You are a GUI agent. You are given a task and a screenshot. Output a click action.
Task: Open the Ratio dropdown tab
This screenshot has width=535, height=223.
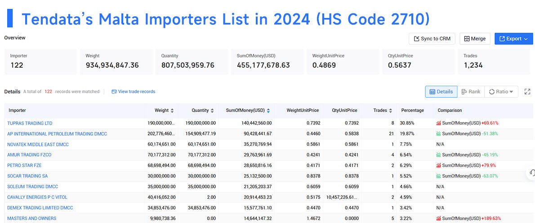click(501, 92)
